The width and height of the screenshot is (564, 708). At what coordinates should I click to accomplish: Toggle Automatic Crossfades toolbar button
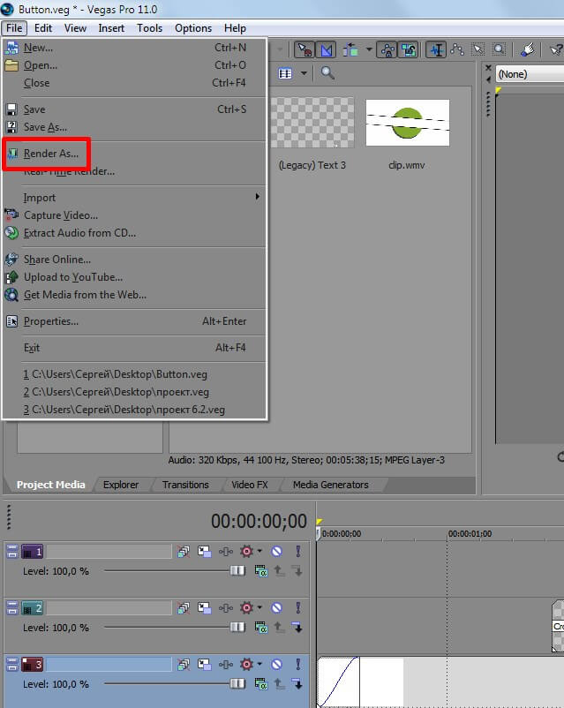click(326, 49)
